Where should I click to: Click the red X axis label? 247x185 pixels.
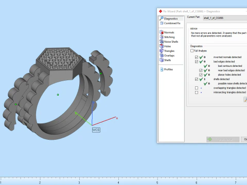(117, 118)
